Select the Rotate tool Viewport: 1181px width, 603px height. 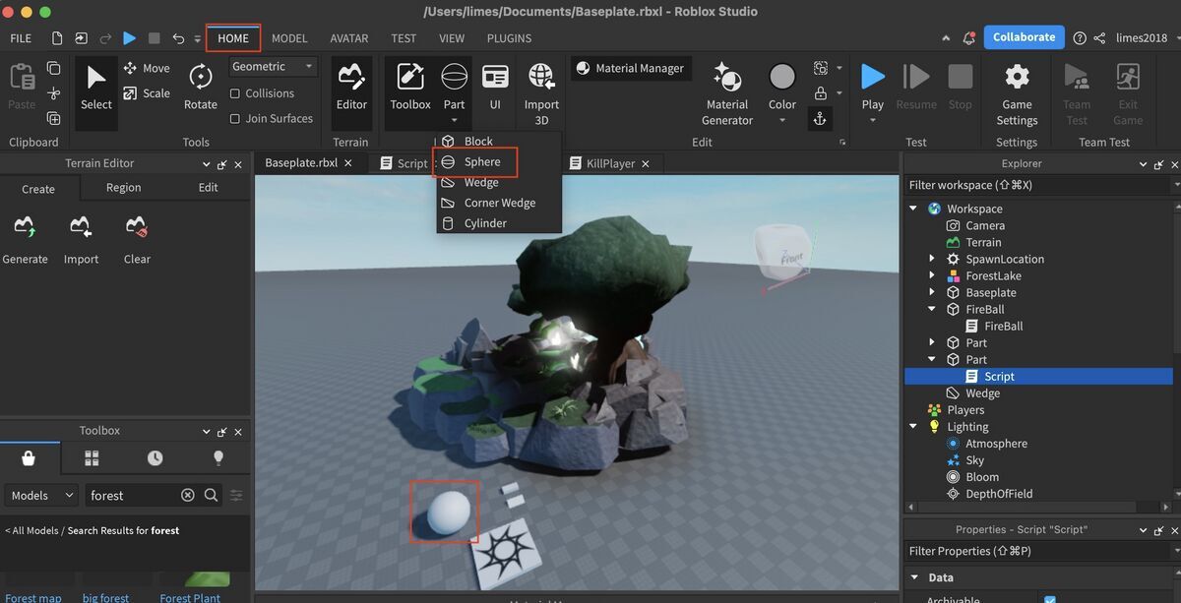200,89
